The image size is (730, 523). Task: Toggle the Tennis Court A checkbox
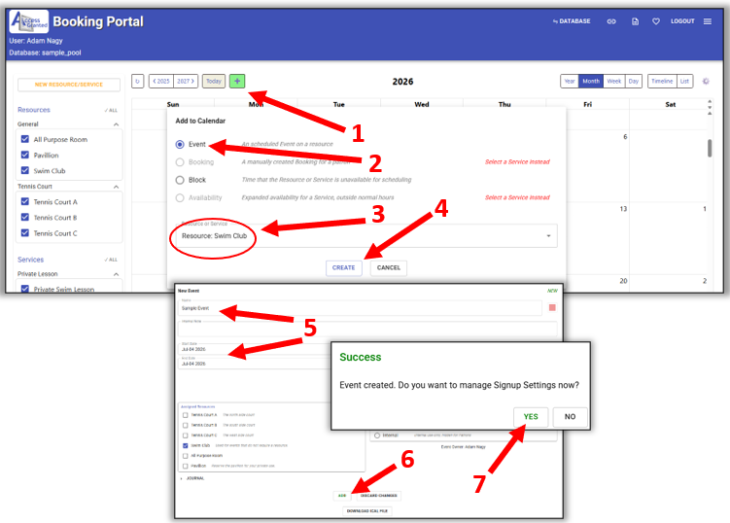coord(25,202)
